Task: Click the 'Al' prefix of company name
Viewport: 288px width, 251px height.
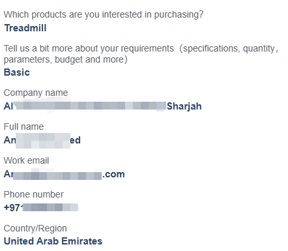Action: tap(8, 106)
